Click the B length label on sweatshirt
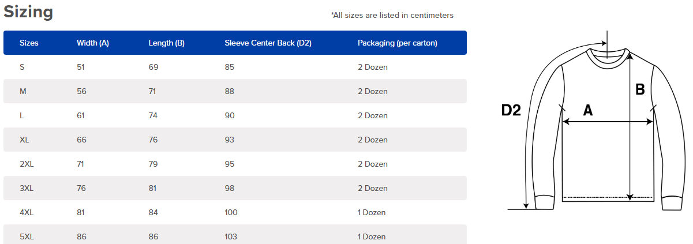This screenshot has height=244, width=693. coord(640,89)
